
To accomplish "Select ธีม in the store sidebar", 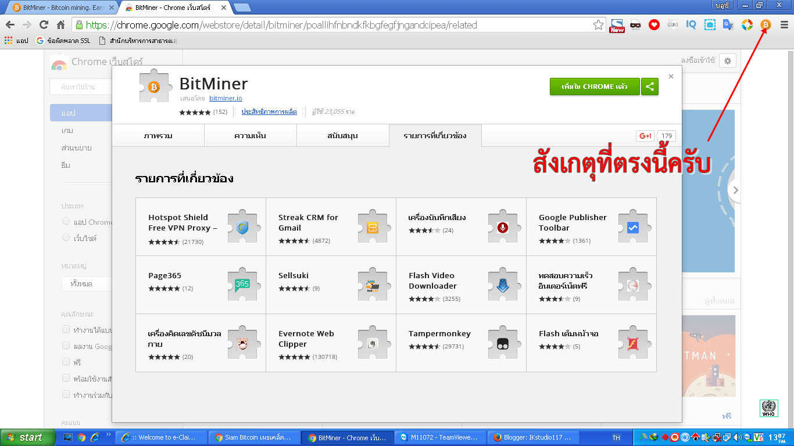I will [66, 165].
